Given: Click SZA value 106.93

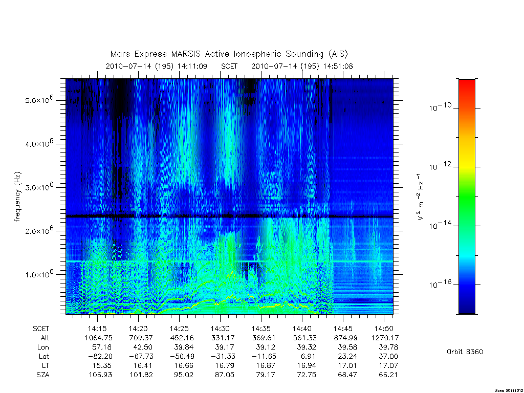Looking at the screenshot, I should (x=100, y=375).
